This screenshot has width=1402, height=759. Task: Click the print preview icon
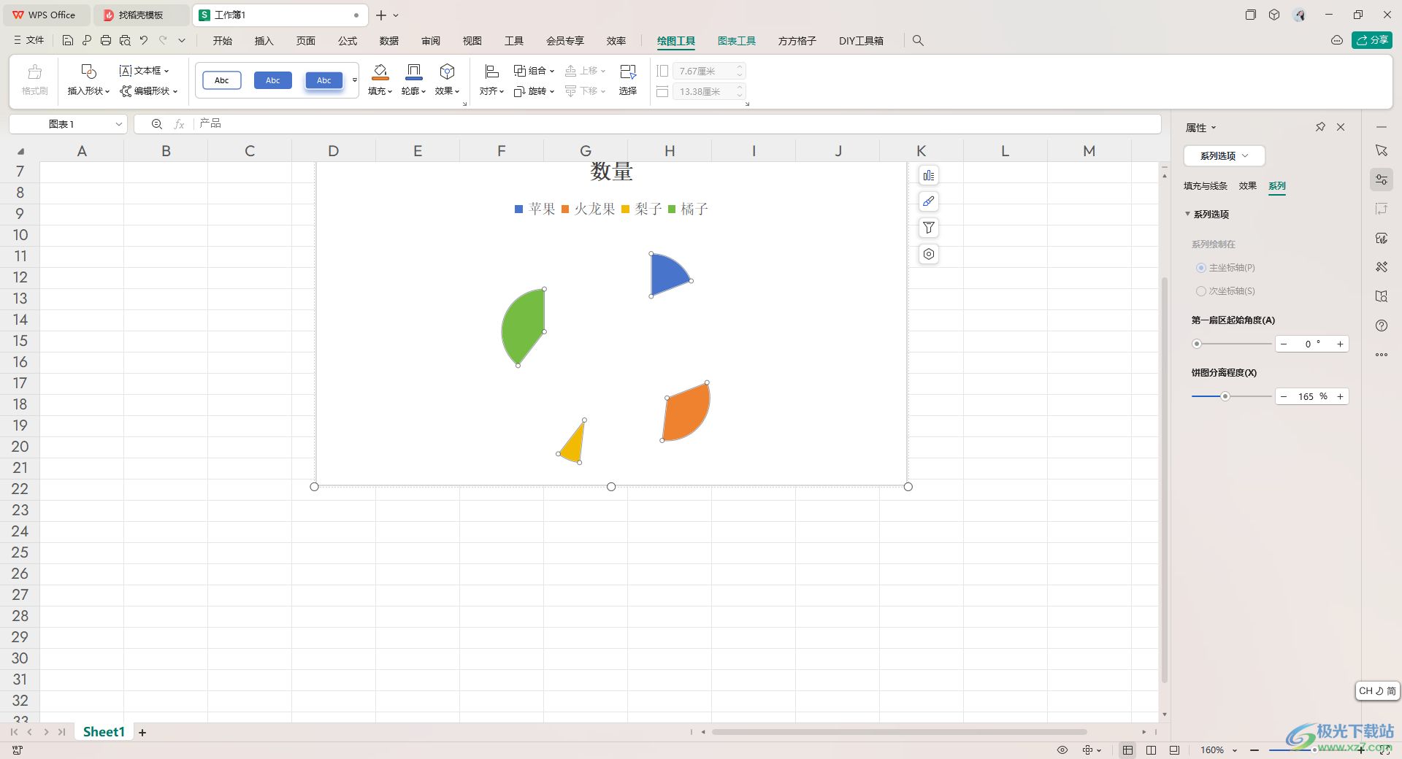click(125, 41)
